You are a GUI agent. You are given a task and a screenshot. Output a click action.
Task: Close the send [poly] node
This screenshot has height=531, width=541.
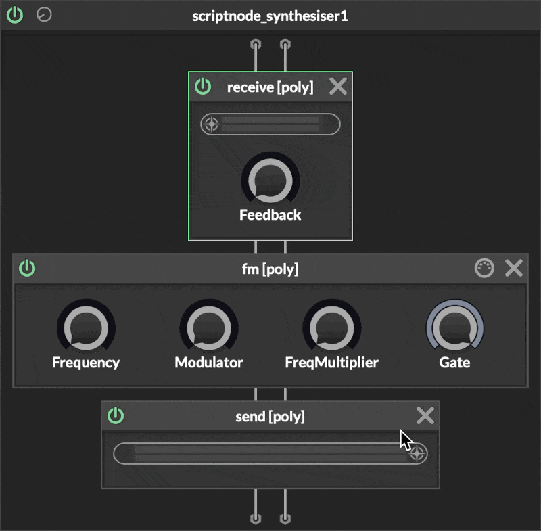425,416
